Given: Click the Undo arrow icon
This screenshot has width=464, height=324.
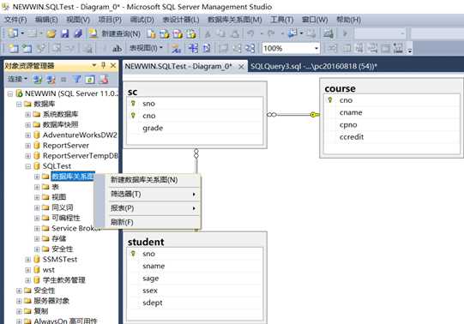Looking at the screenshot, I should click(x=251, y=33).
